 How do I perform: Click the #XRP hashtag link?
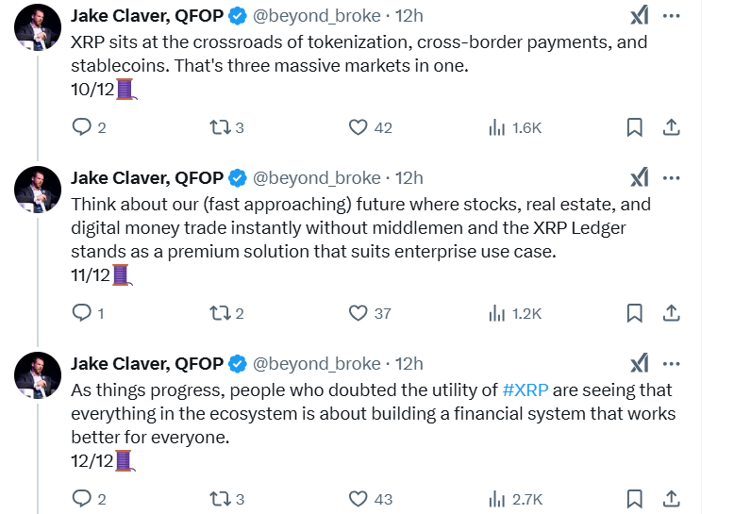pos(525,390)
